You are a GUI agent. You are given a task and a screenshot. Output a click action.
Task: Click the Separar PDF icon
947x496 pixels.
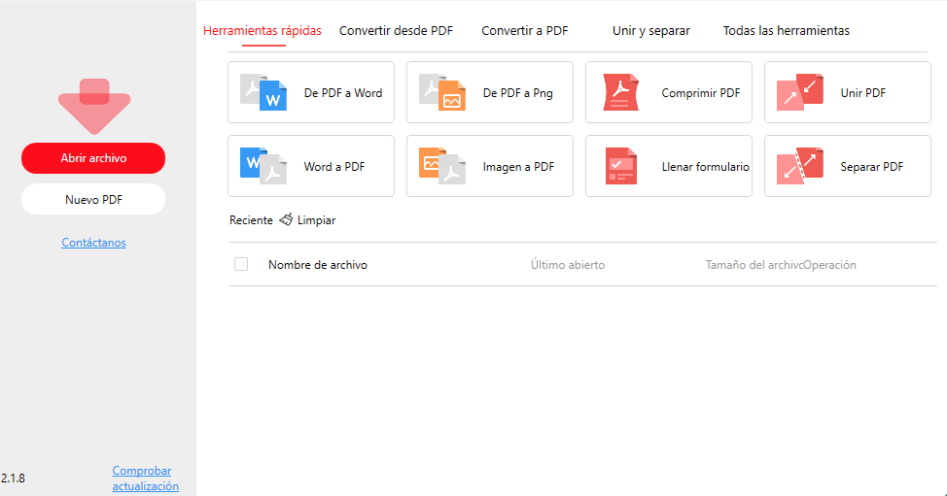pos(799,166)
